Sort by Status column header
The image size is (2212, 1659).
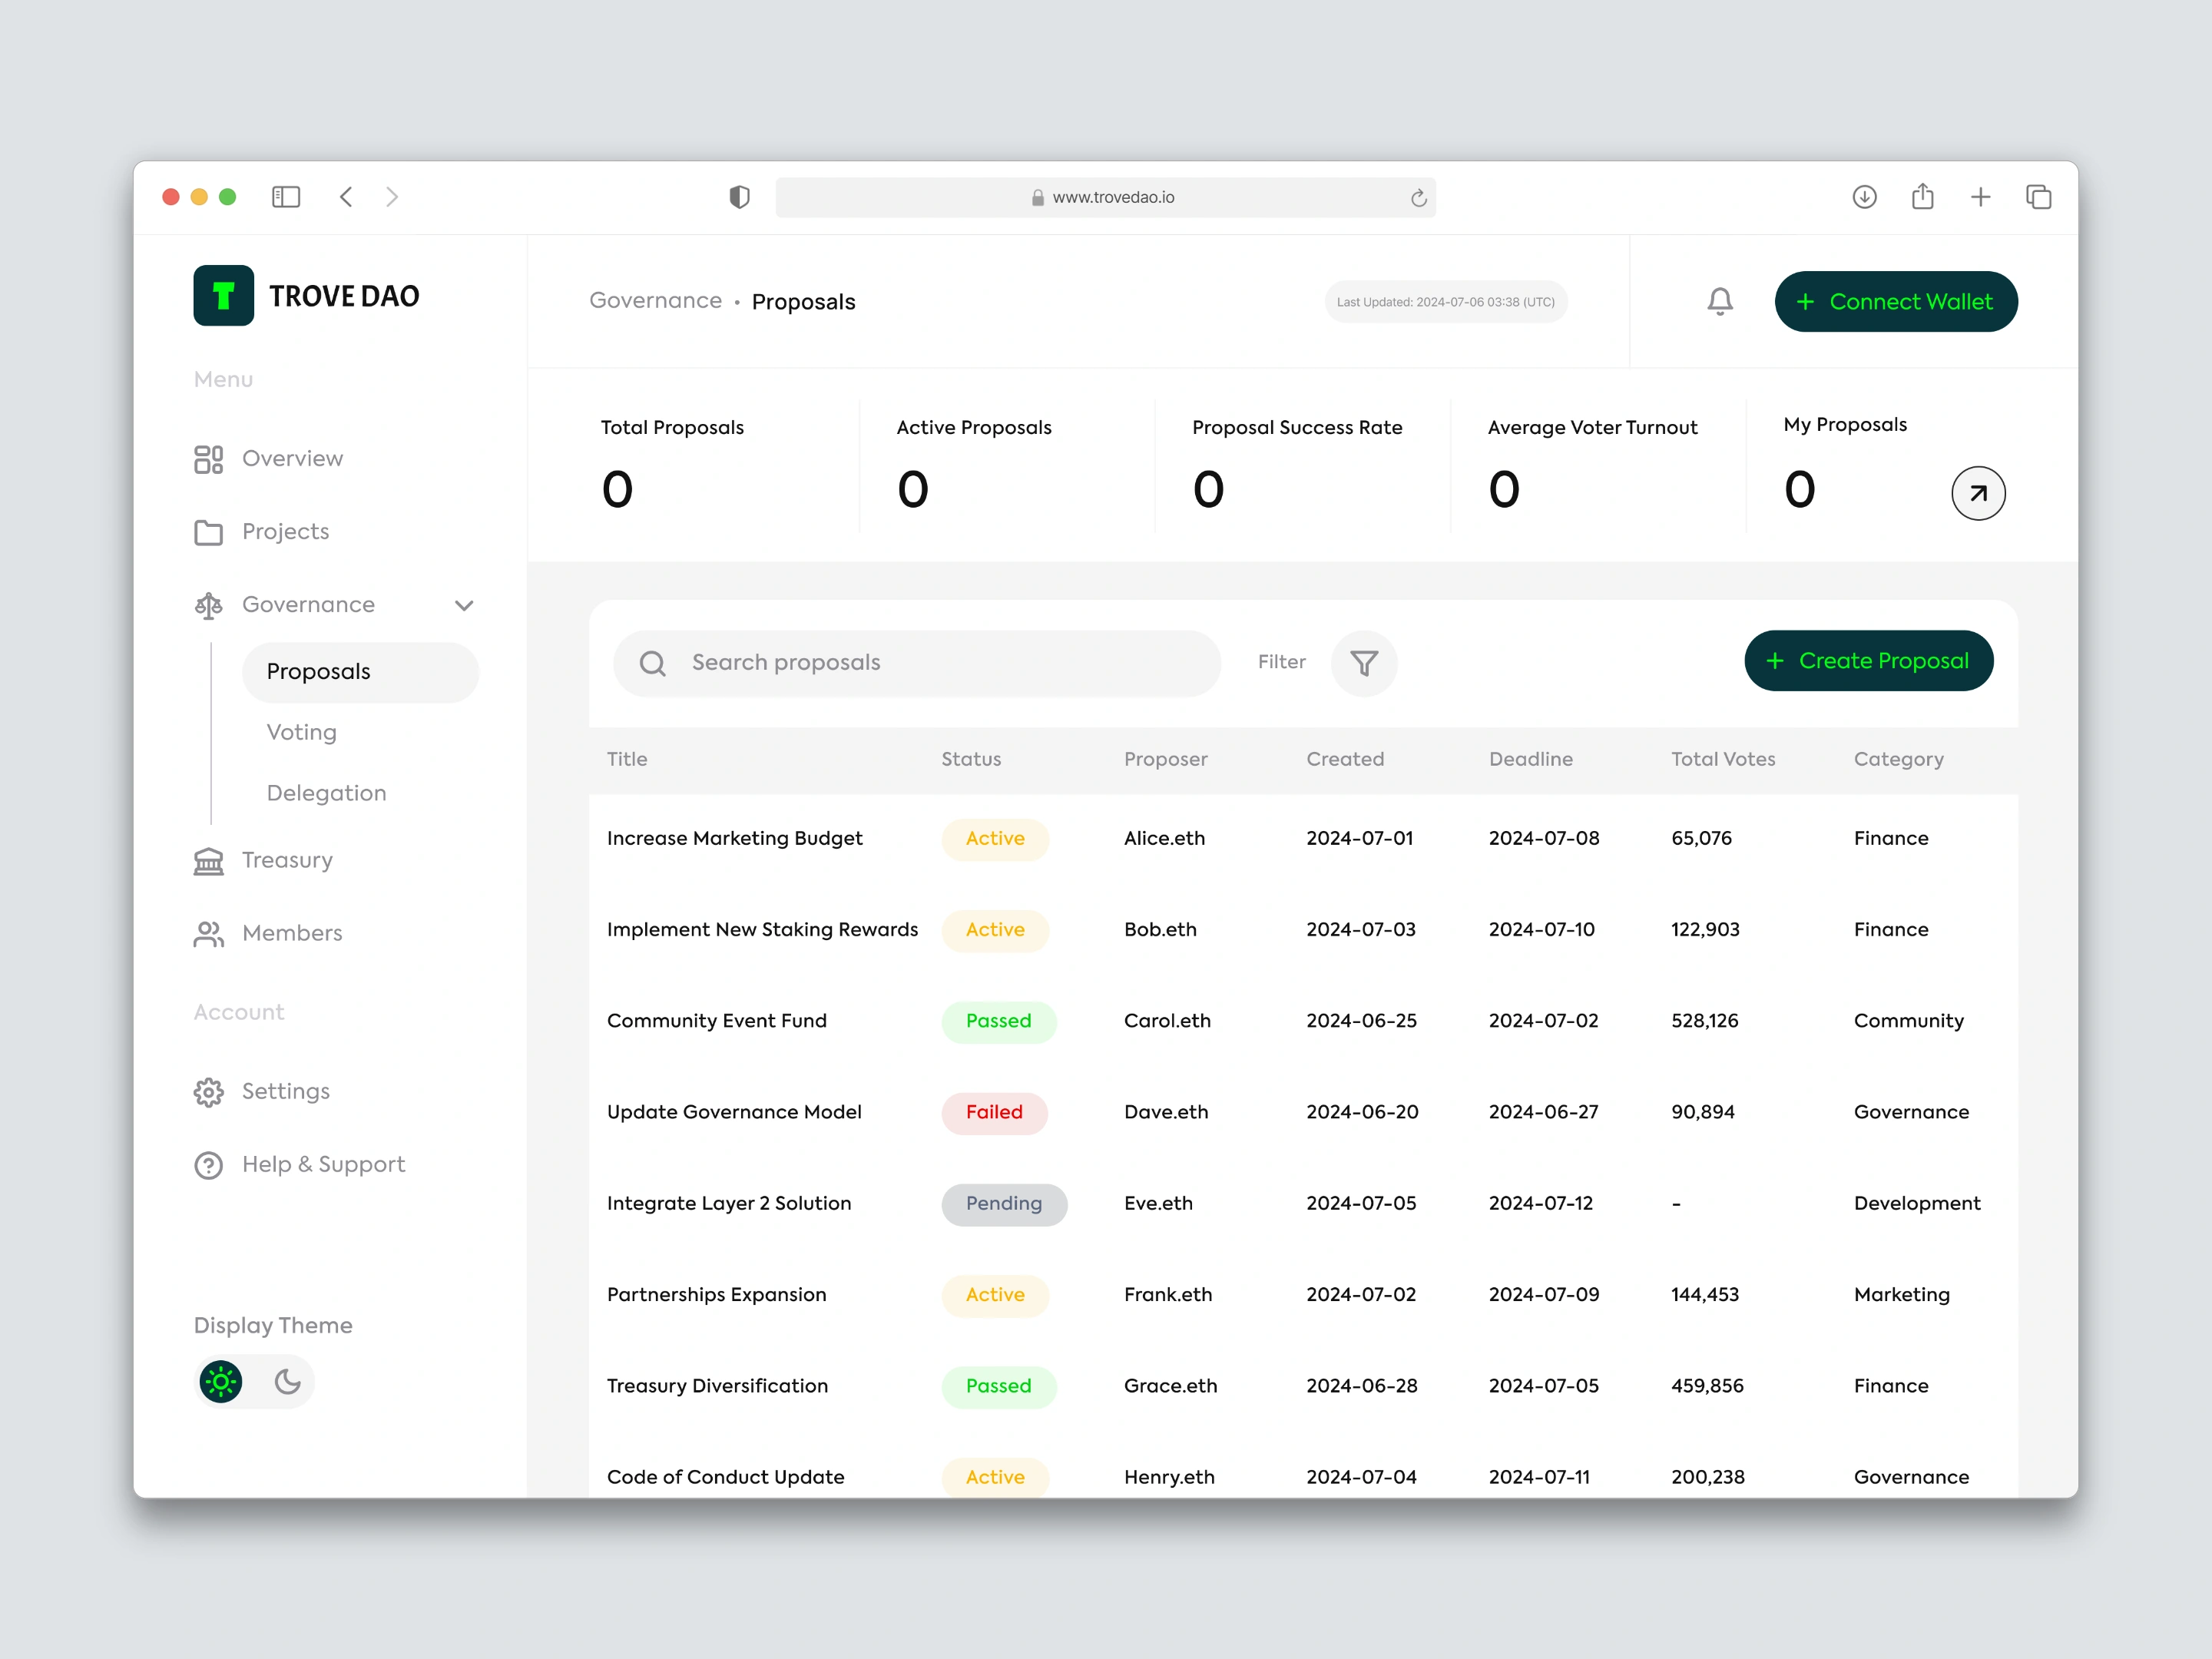(x=971, y=759)
